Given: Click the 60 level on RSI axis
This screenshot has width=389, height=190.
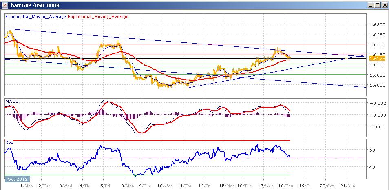Looking at the screenshot, I should [372, 150].
